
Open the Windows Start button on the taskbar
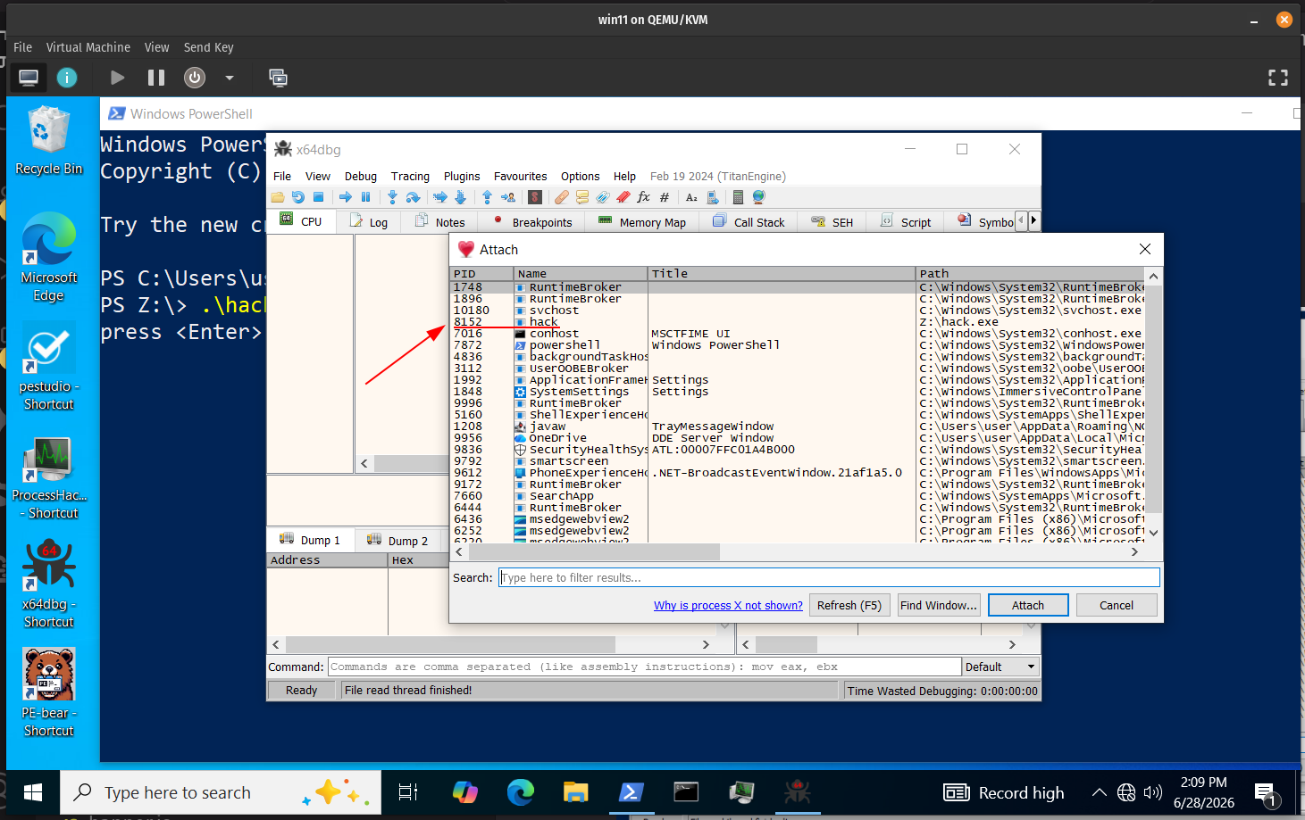[x=33, y=792]
